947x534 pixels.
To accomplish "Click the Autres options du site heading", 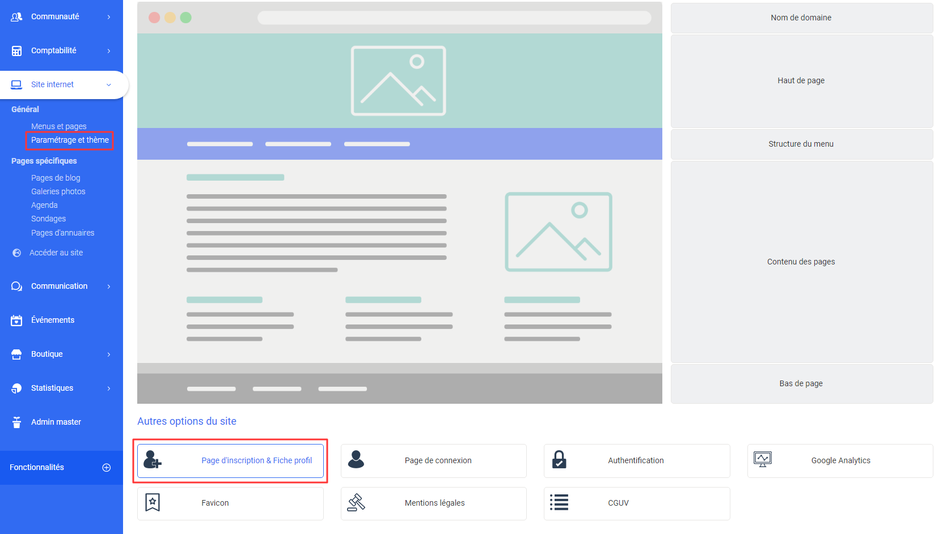I will (x=187, y=421).
